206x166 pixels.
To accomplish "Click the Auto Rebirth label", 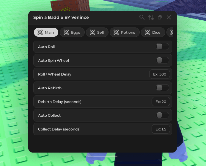I will [x=50, y=88].
